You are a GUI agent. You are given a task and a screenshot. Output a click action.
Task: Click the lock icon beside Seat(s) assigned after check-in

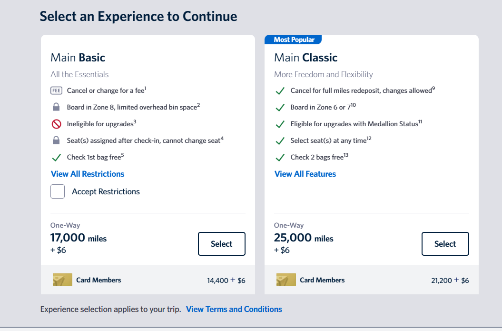[x=56, y=140]
